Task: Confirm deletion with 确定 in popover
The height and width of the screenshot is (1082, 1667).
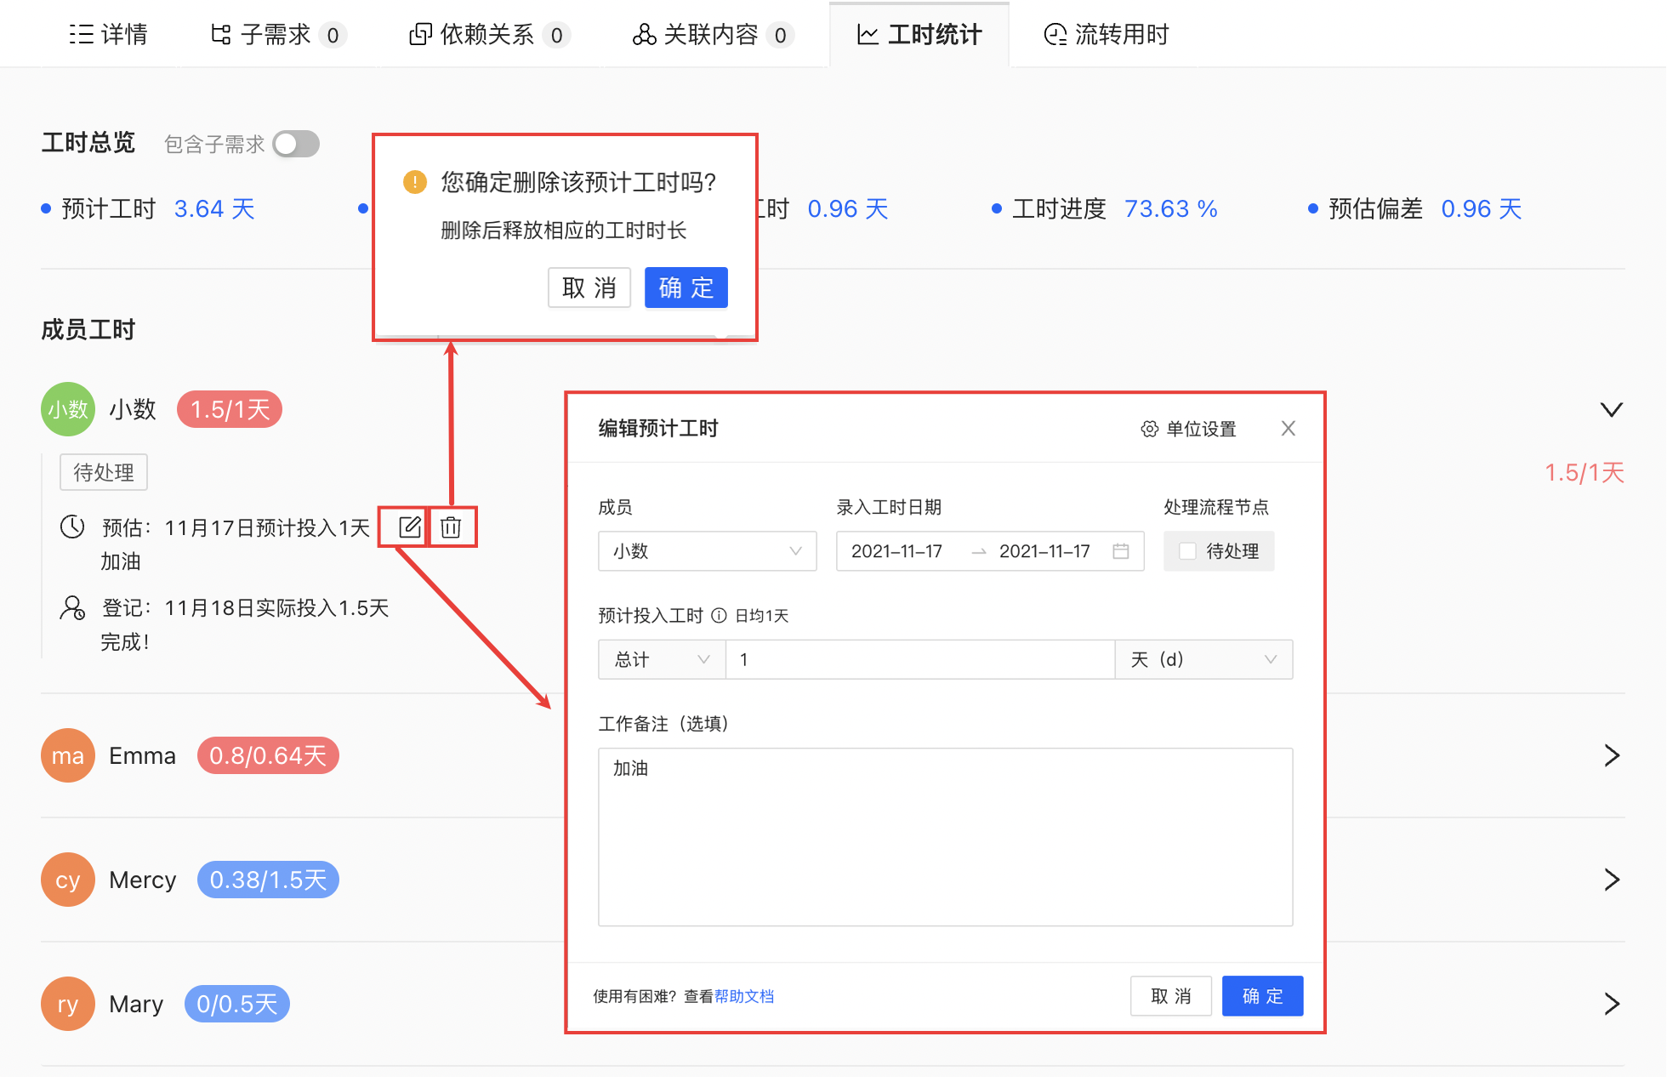Action: (x=686, y=288)
